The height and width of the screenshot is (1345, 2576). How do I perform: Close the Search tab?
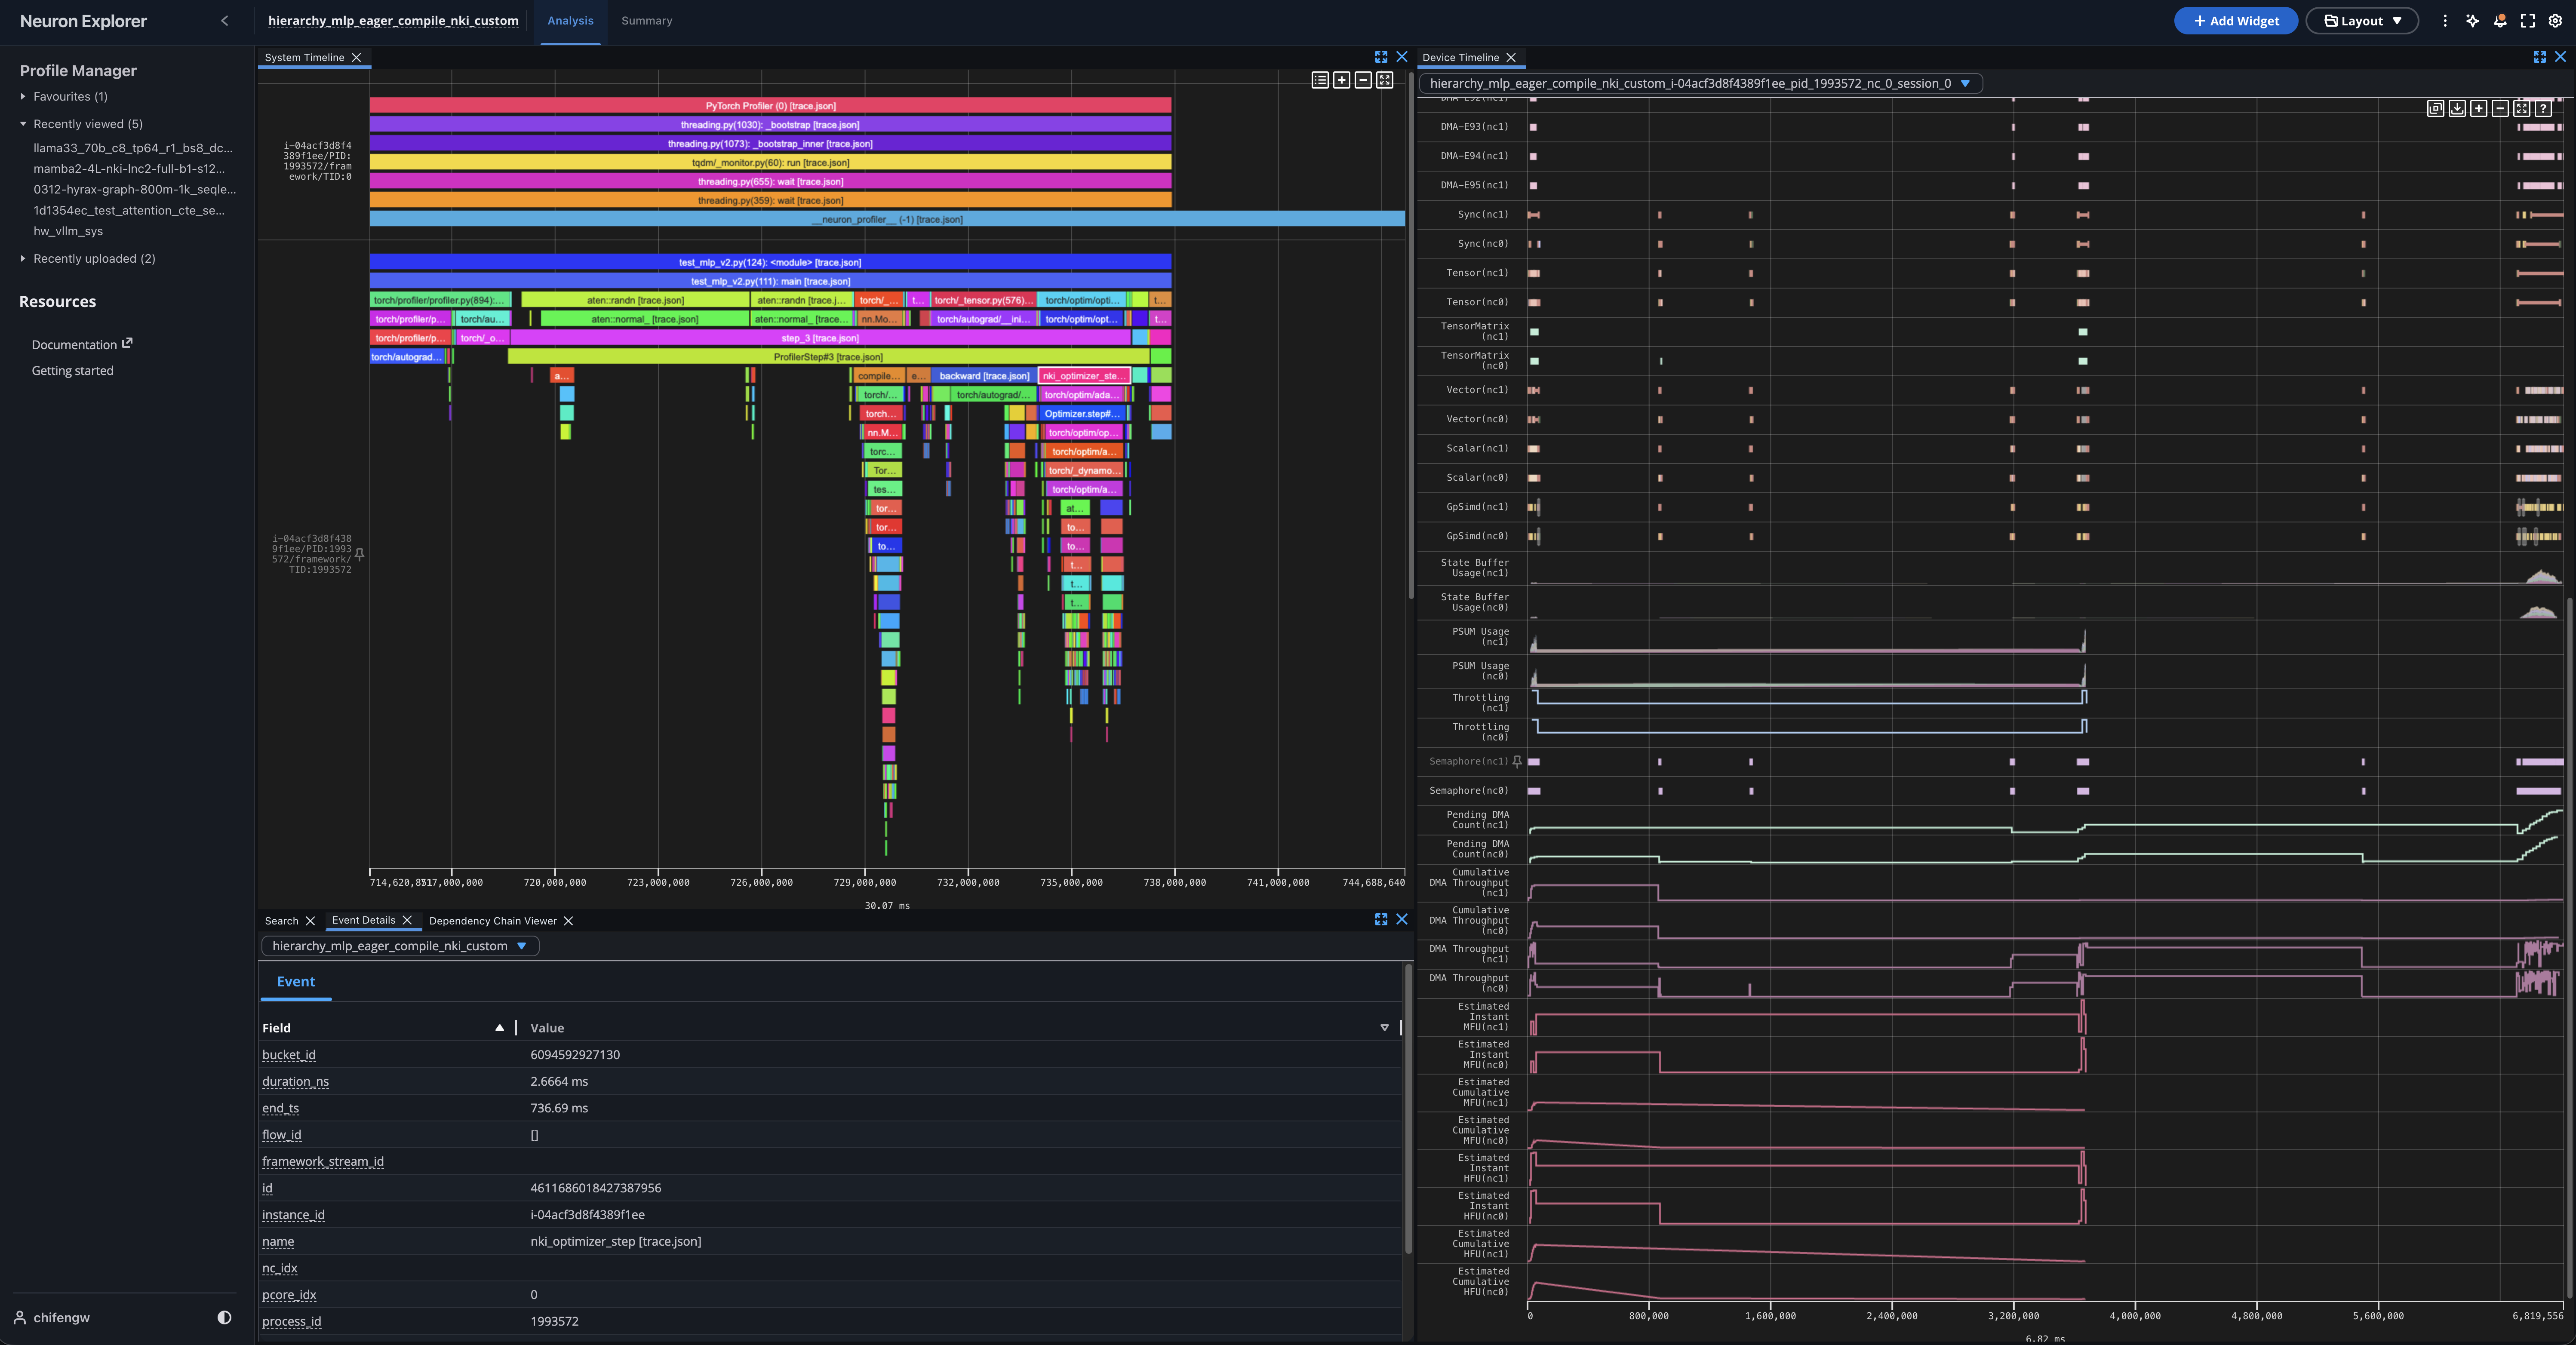[310, 921]
